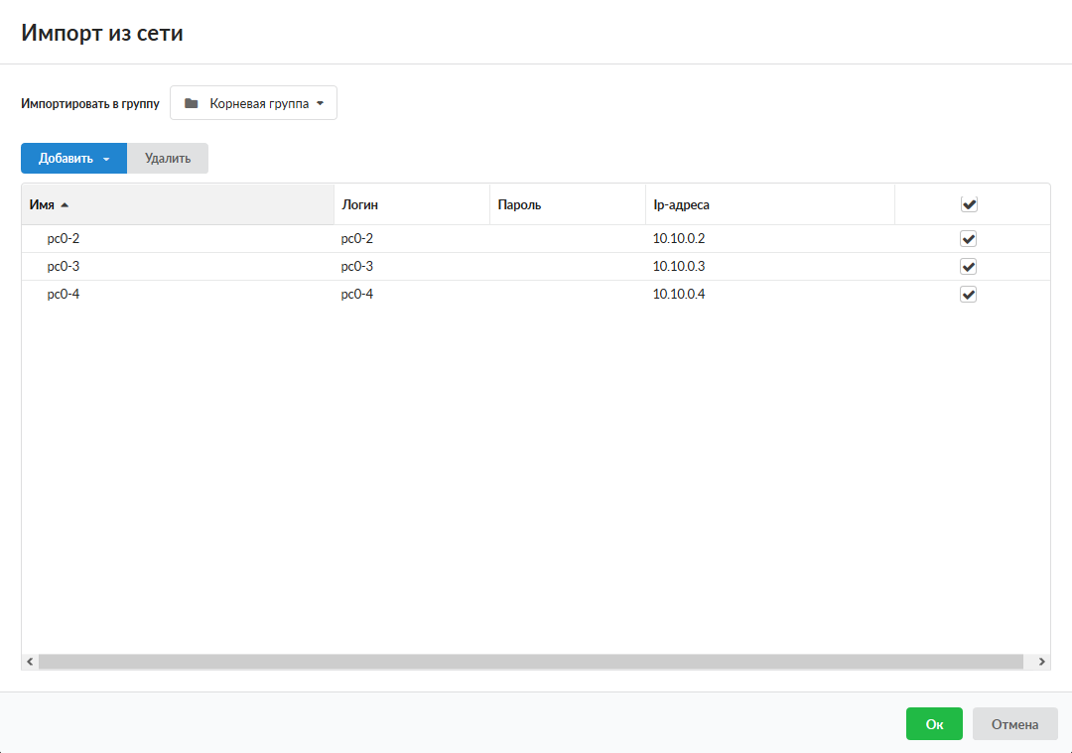Select the pc0-2 row name

[64, 239]
